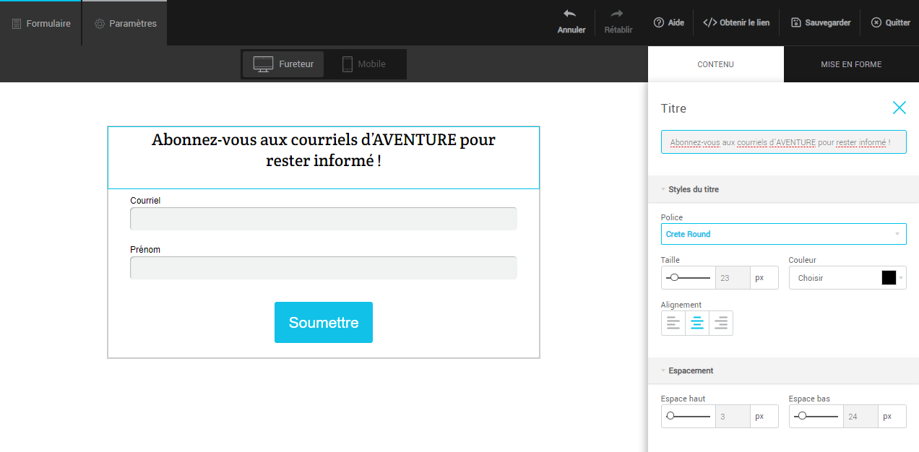Viewport: 919px width, 452px height.
Task: Open the Paramètres tab
Action: pos(125,23)
